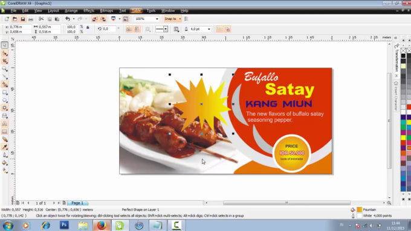Open the outline width 4,0 pt dropdown
The height and width of the screenshot is (231, 411).
pyautogui.click(x=209, y=29)
